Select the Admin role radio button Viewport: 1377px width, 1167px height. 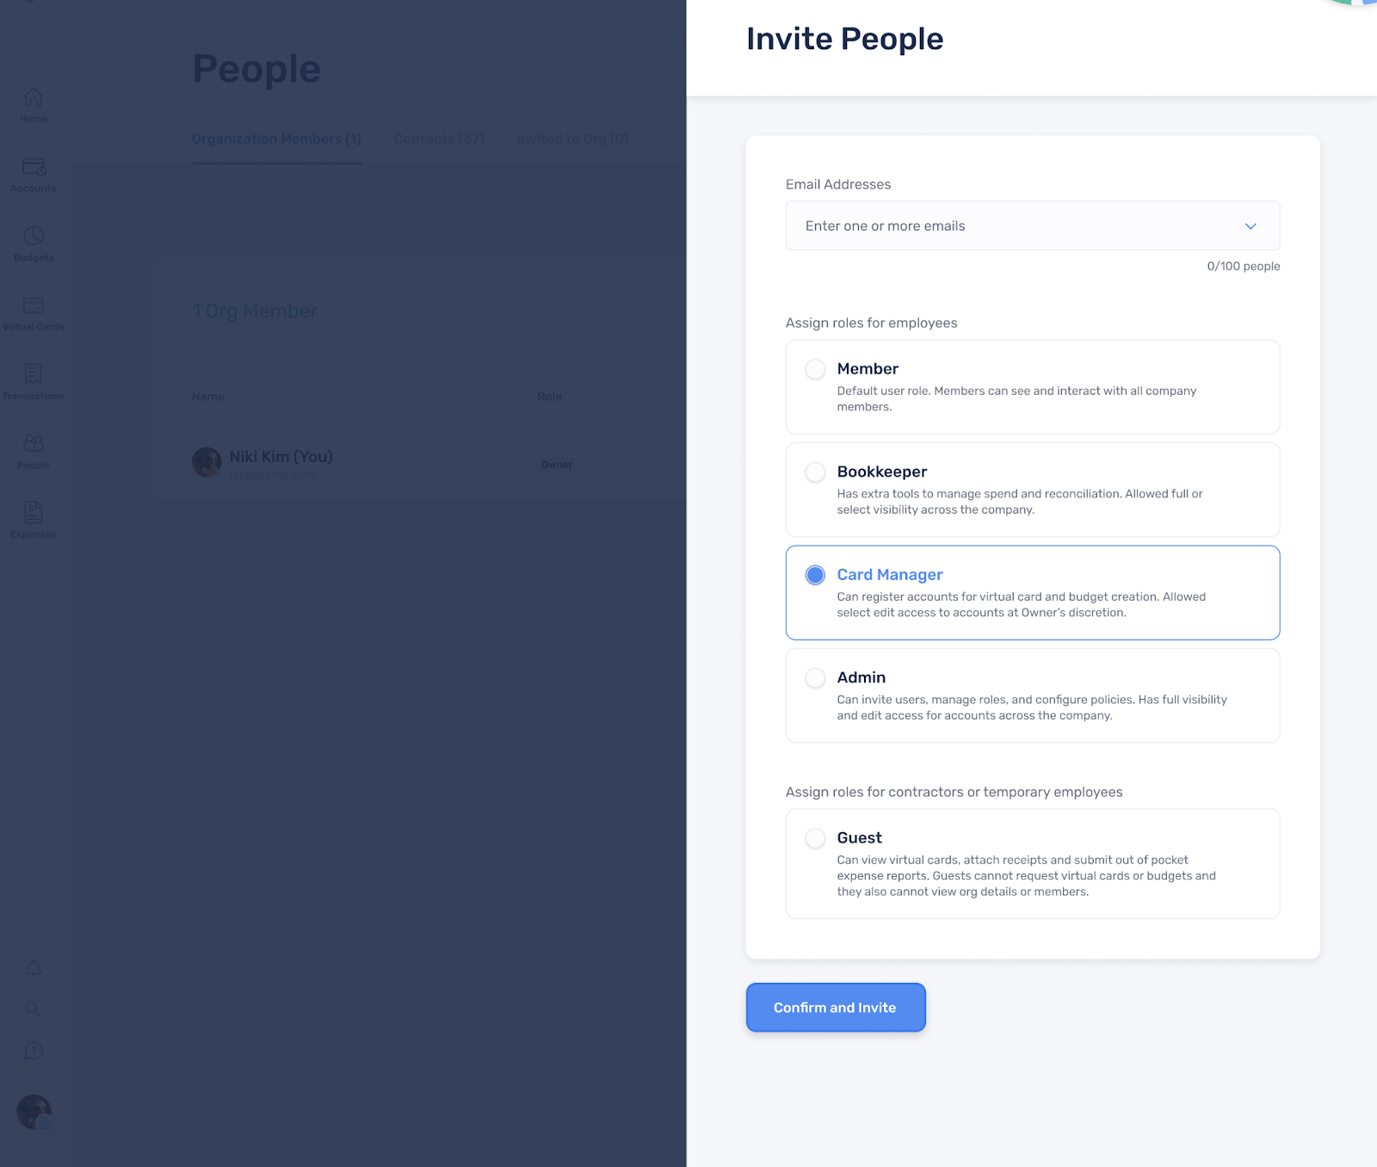[x=815, y=678]
